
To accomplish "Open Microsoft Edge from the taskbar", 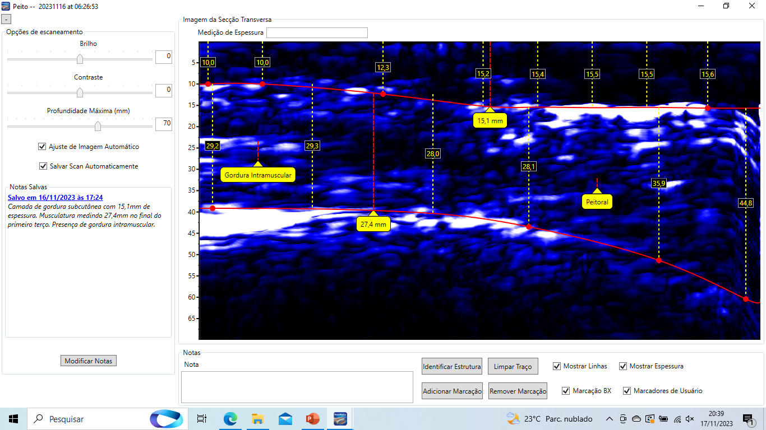I will pos(230,418).
